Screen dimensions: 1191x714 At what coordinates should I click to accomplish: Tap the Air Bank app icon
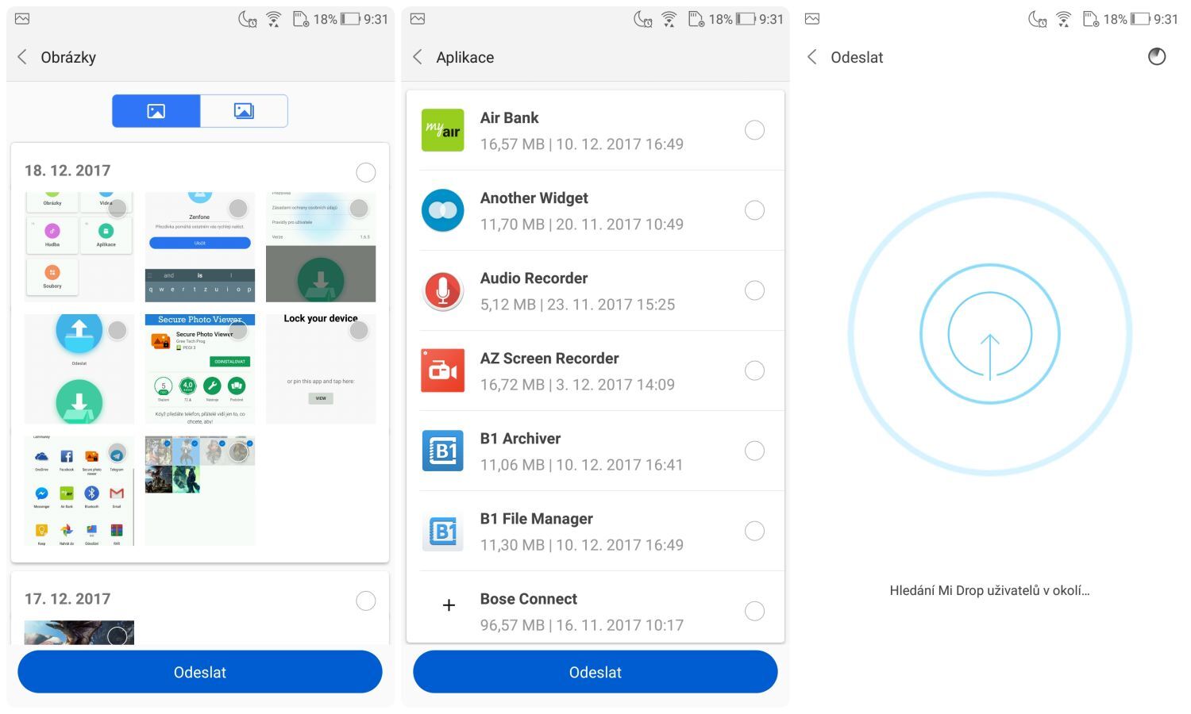coord(442,130)
